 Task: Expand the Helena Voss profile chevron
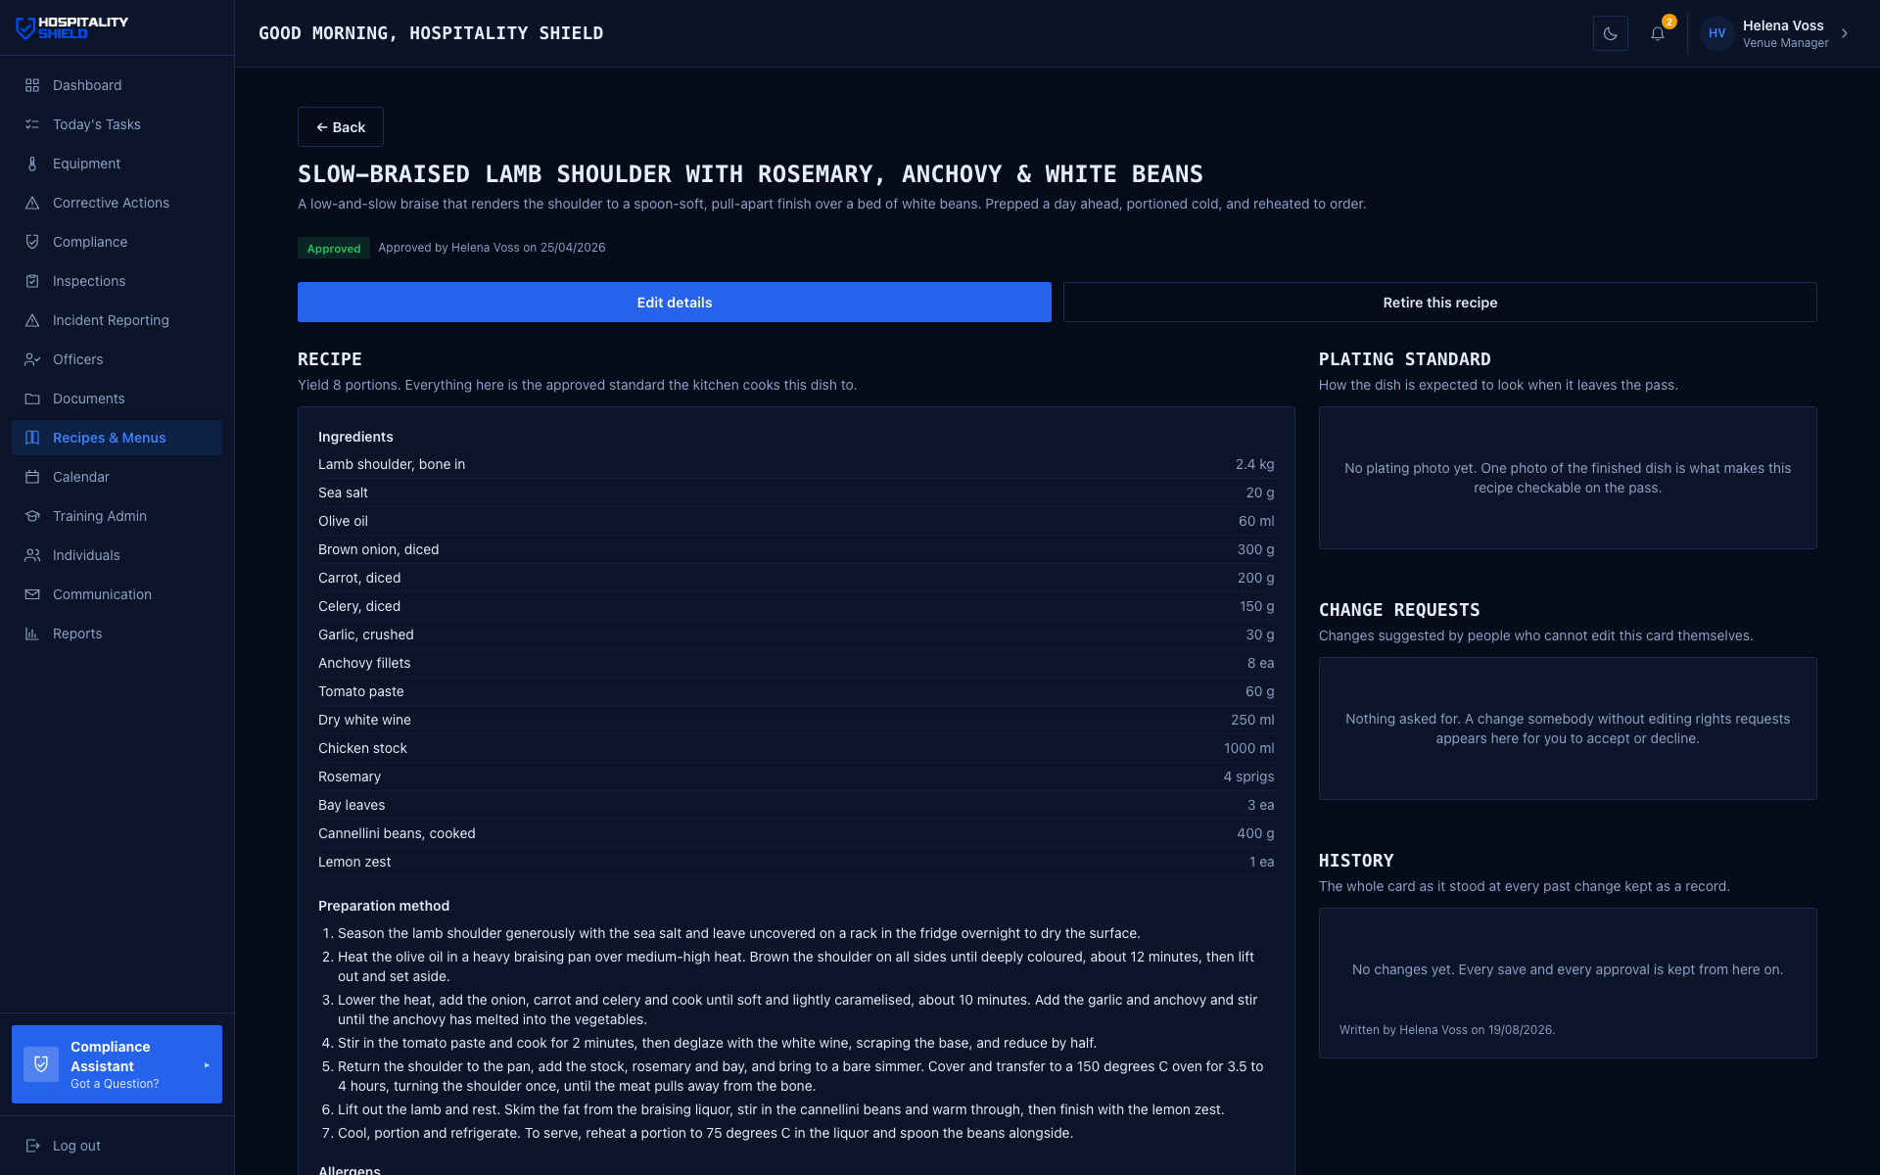(1845, 33)
